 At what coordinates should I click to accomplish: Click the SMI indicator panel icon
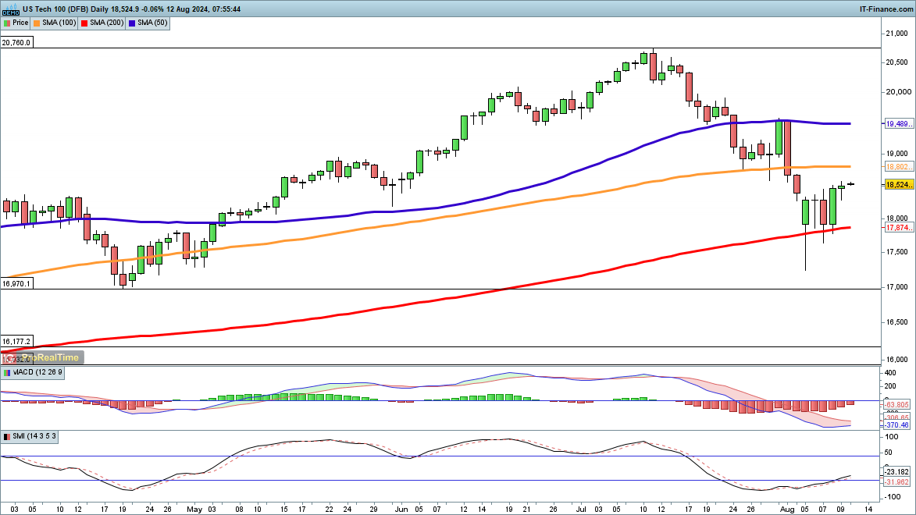point(7,436)
